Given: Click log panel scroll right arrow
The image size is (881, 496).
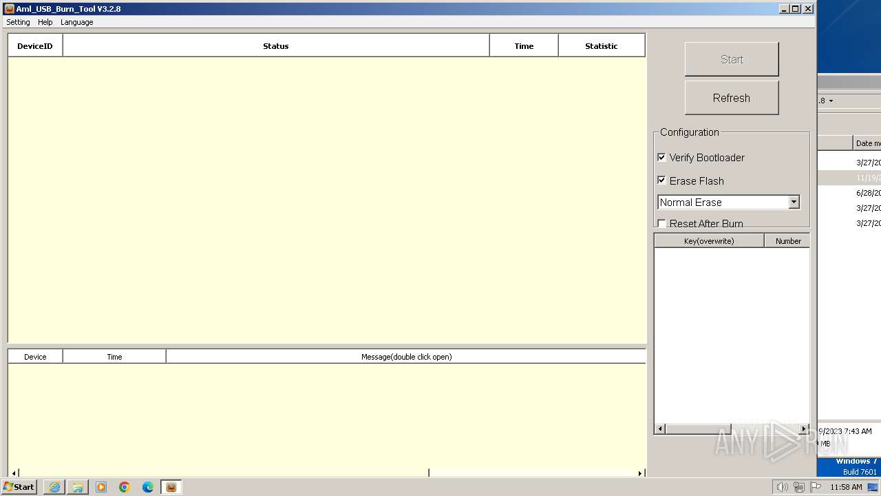Looking at the screenshot, I should tap(640, 473).
